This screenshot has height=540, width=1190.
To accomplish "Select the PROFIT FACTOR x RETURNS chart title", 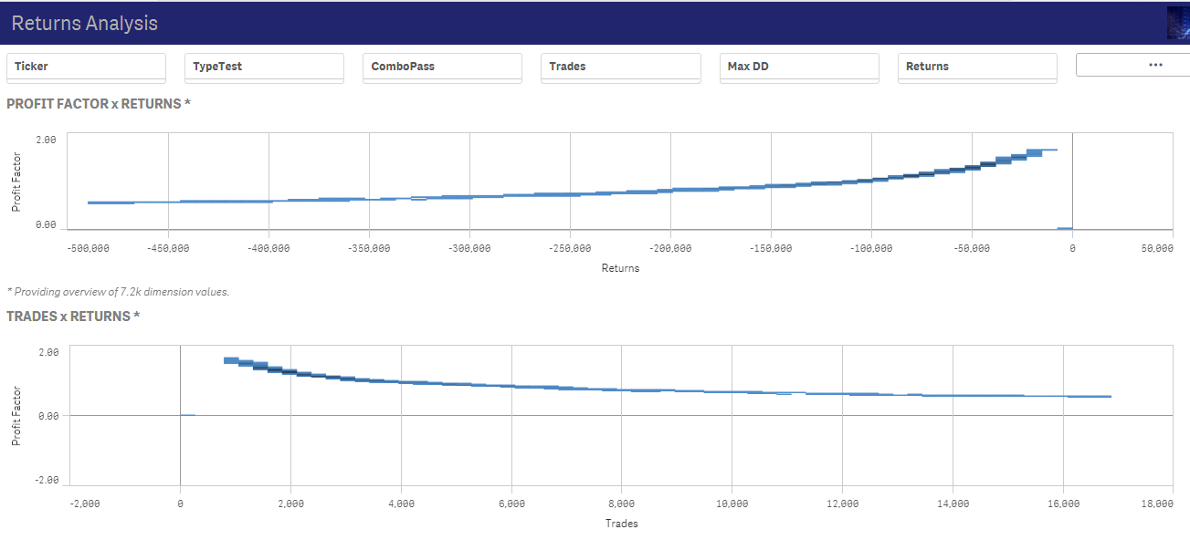I will (x=99, y=104).
